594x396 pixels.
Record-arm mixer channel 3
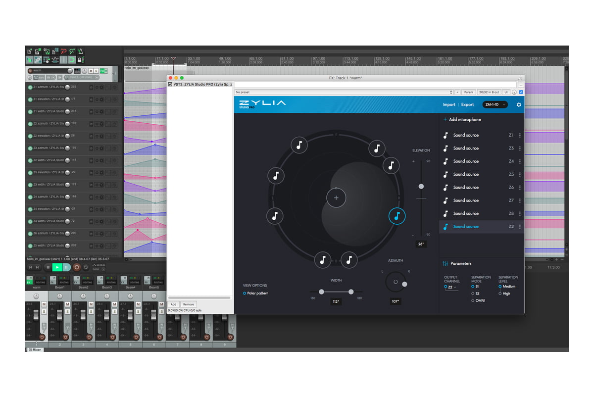89,337
